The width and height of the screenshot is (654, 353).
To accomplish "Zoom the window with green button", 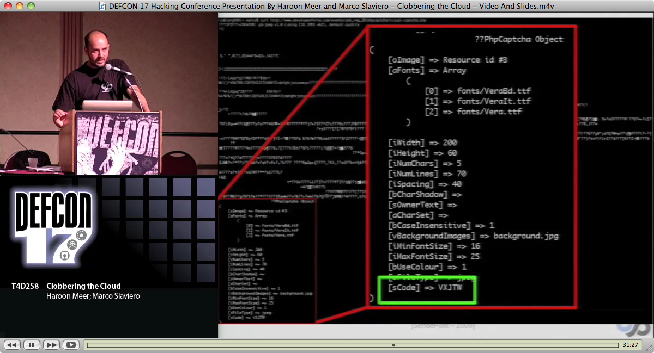I will [31, 6].
